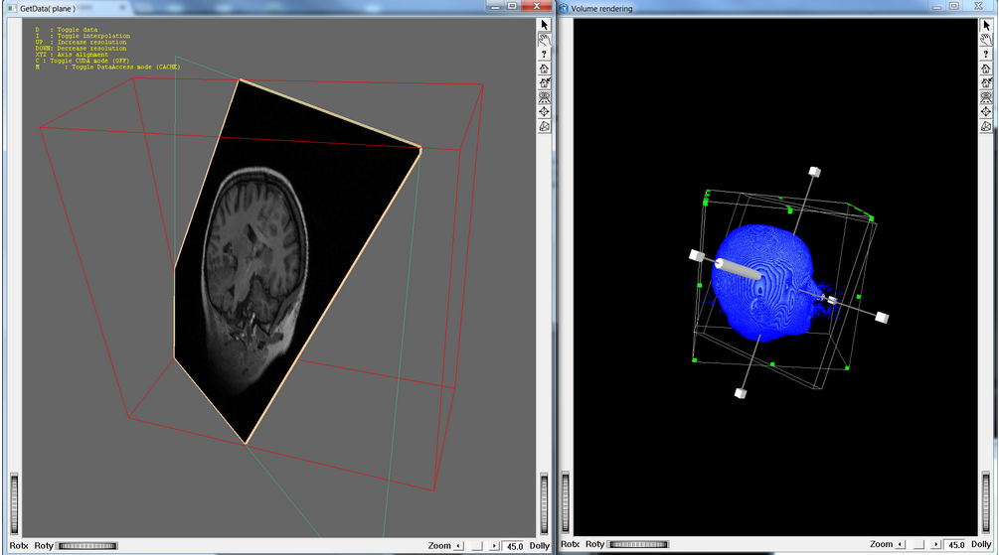Screen dimensions: 999x555
Task: Click the Home view icon in GetData window
Action: point(544,69)
